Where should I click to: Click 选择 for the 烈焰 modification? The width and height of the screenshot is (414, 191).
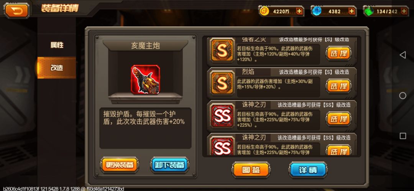[338, 86]
